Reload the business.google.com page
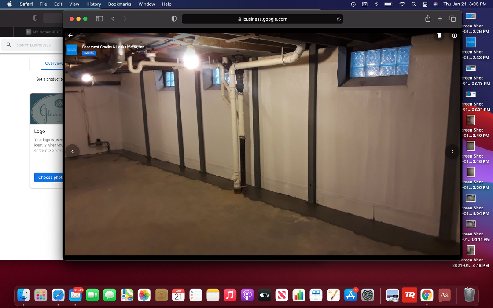This screenshot has width=493, height=308. [338, 19]
